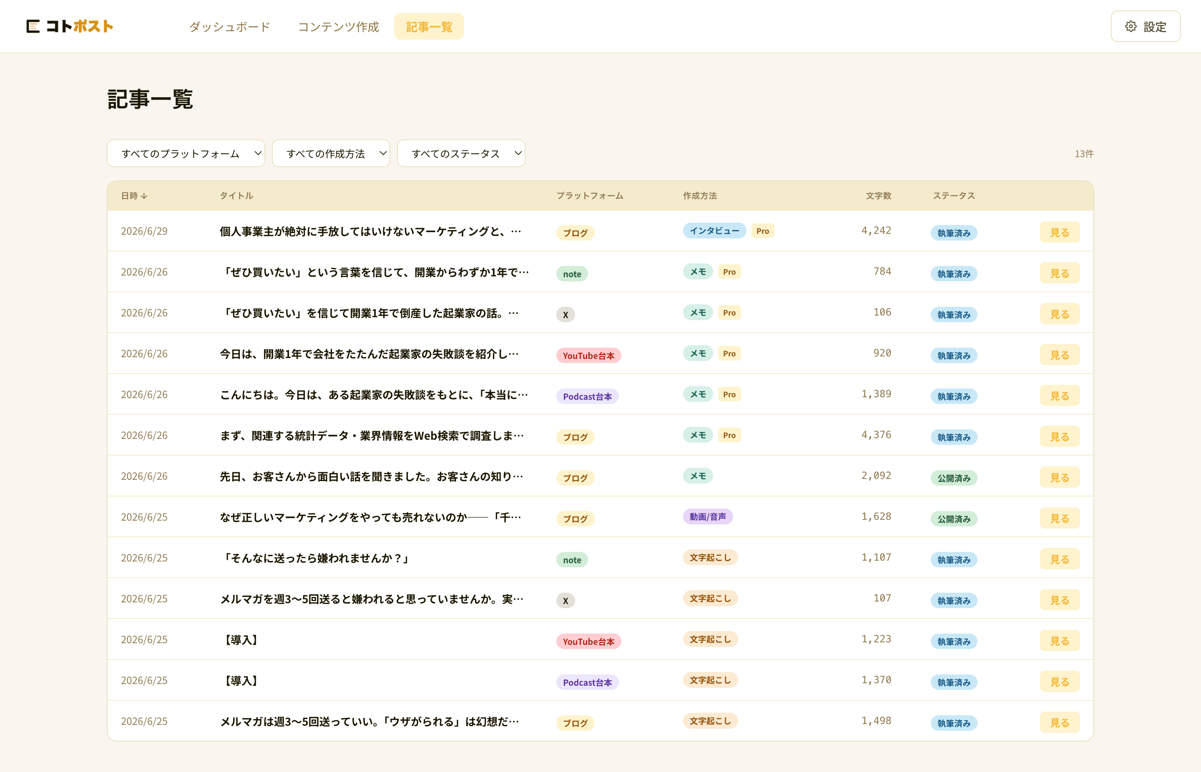1201x772 pixels.
Task: Go to the ダッシュボード tab
Action: 230,27
